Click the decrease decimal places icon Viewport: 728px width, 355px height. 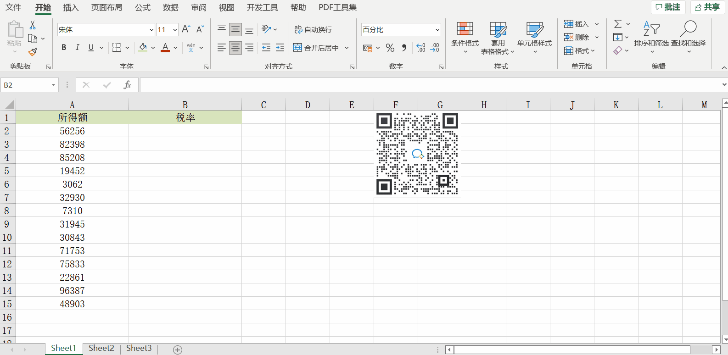point(435,48)
